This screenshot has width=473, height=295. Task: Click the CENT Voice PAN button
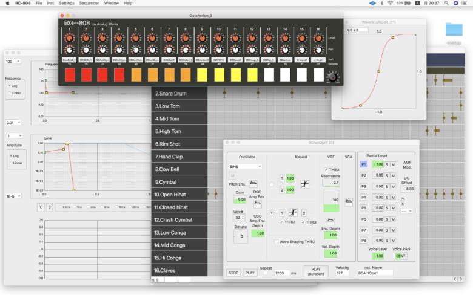click(401, 256)
